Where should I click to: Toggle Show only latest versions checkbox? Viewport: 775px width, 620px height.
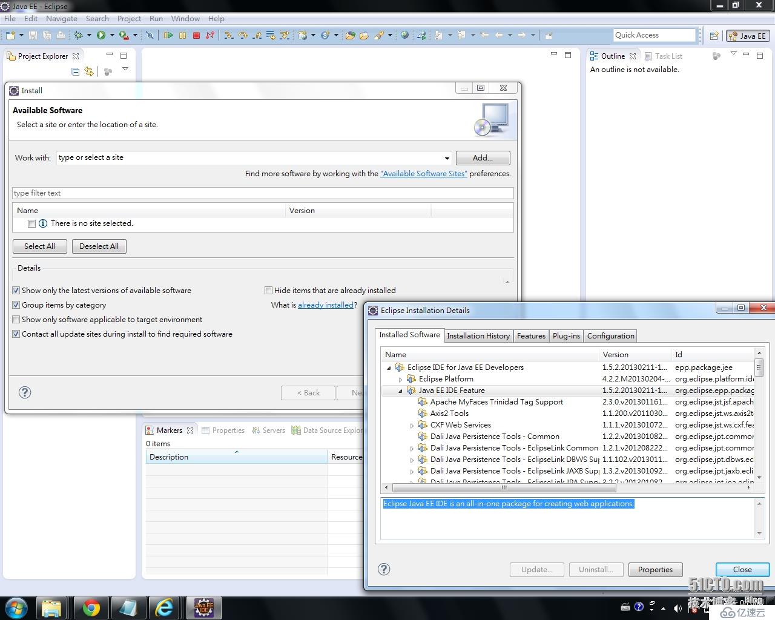(16, 291)
